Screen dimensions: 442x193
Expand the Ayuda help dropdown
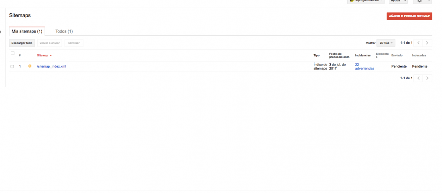[398, 1]
